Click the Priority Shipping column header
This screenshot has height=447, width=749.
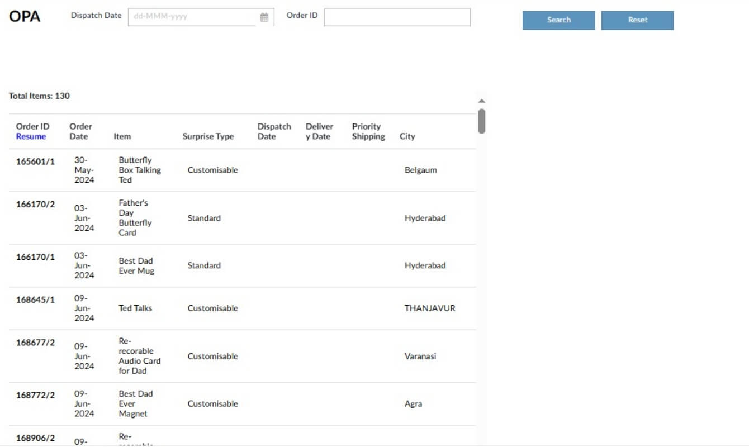click(x=368, y=131)
